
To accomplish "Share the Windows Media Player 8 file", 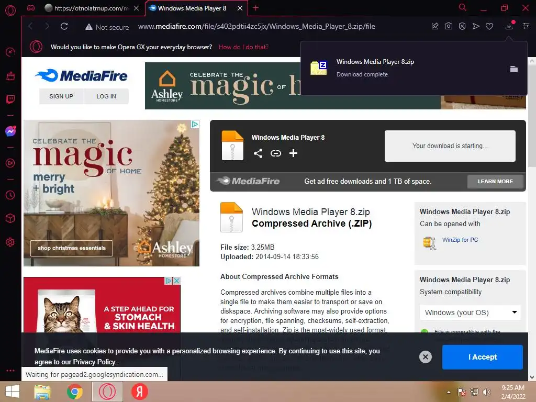I will pyautogui.click(x=258, y=153).
